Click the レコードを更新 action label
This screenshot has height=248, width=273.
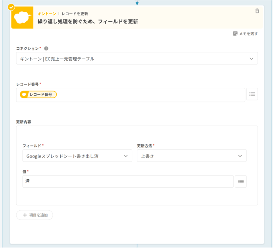[x=75, y=13]
